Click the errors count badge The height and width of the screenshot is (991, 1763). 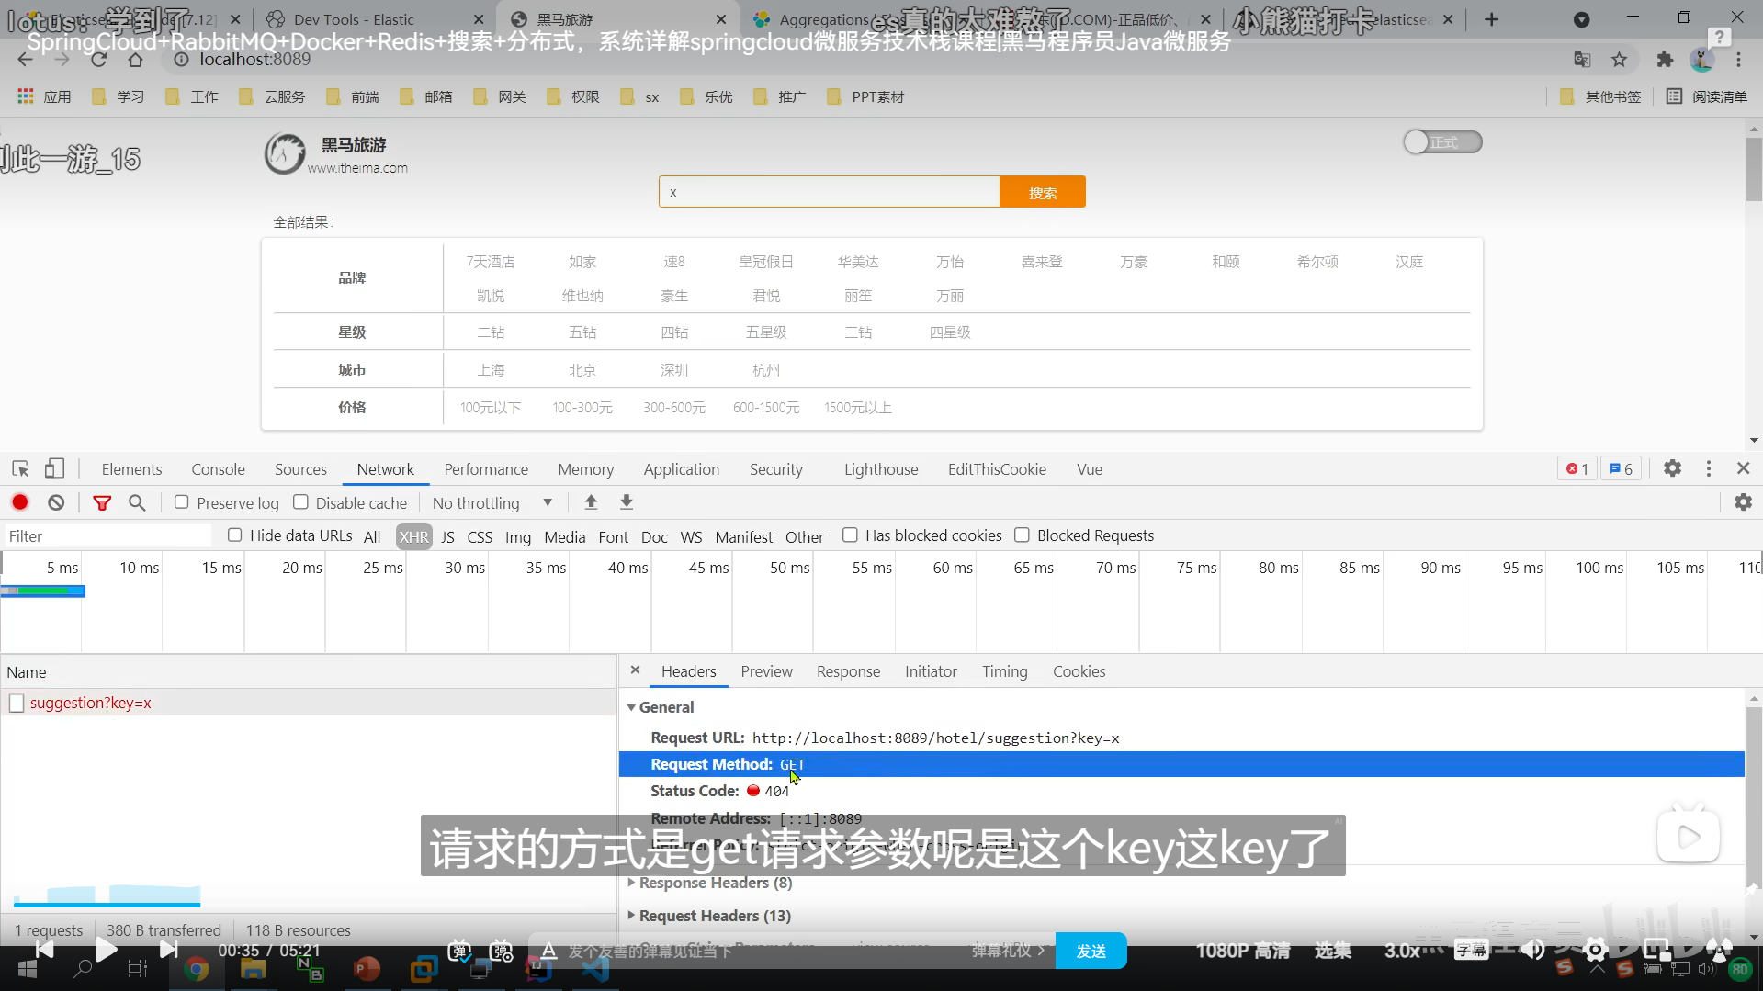[1577, 469]
